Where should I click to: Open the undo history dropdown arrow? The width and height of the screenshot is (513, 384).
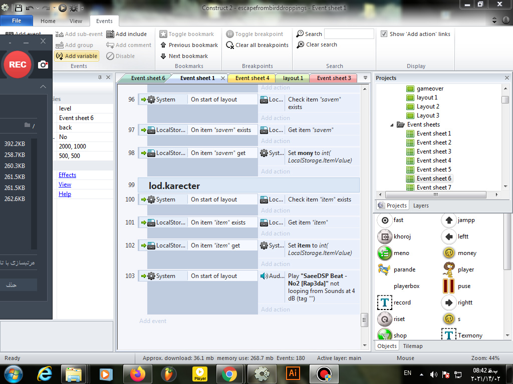click(x=38, y=8)
